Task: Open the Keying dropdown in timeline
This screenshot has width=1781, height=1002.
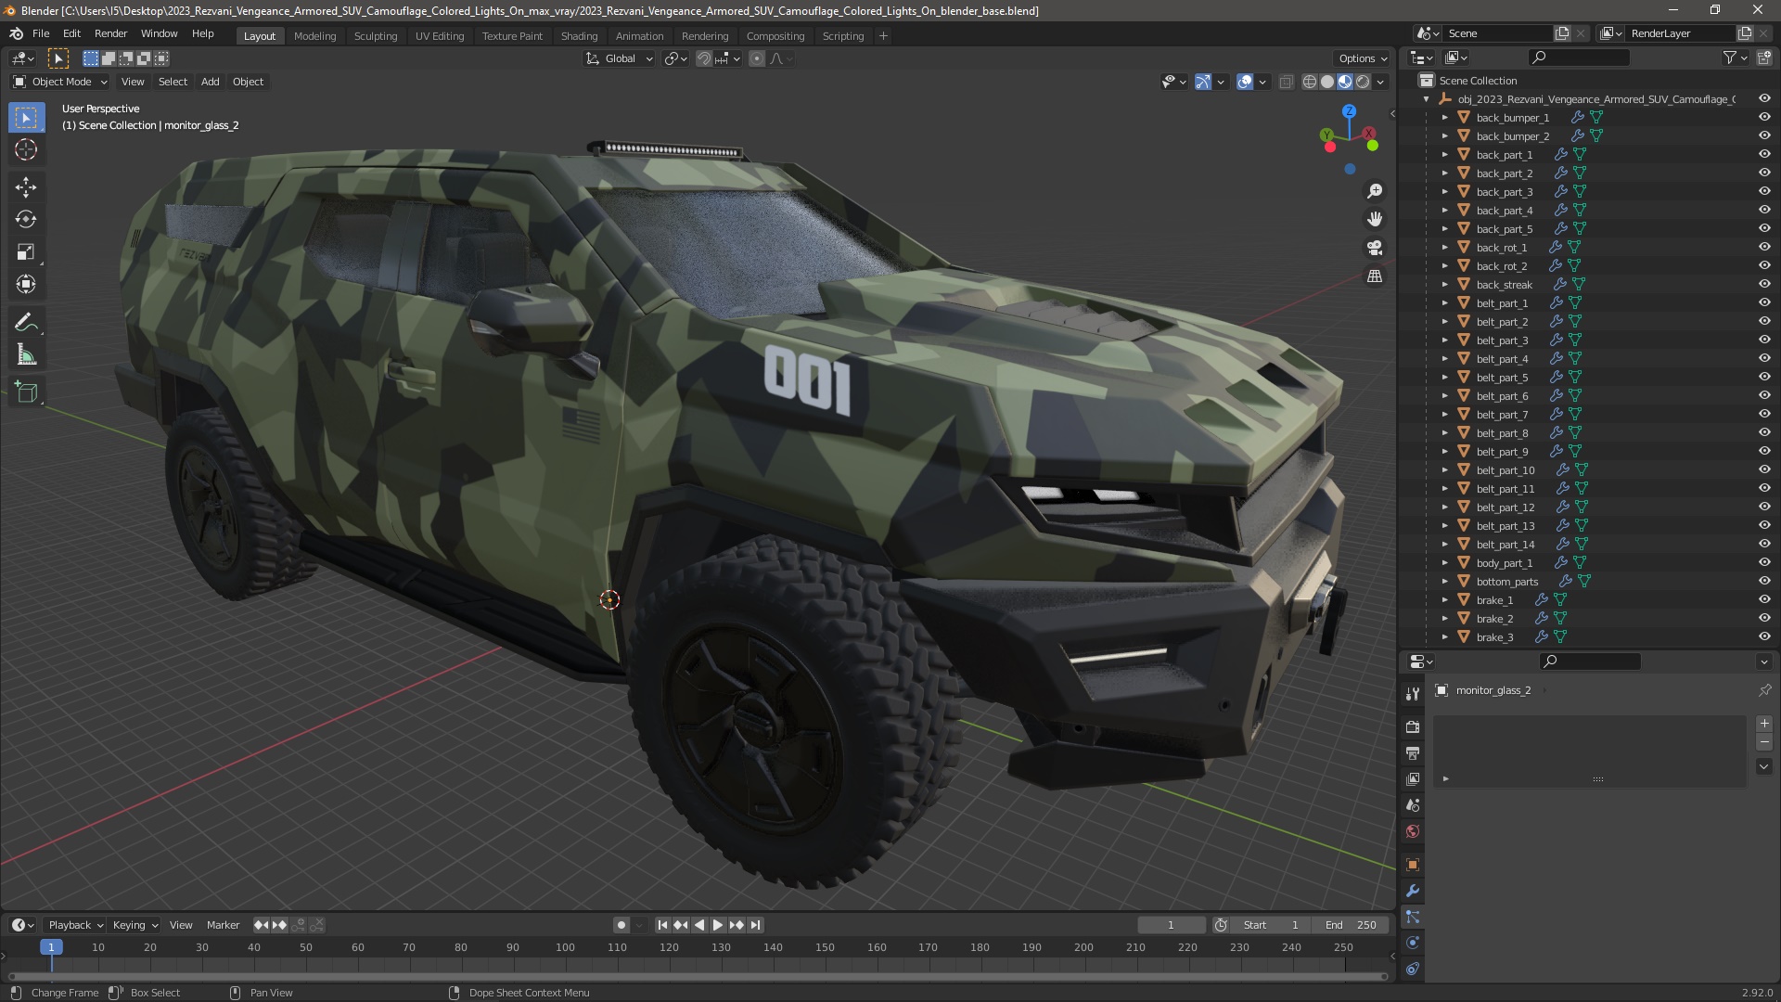Action: pyautogui.click(x=135, y=925)
